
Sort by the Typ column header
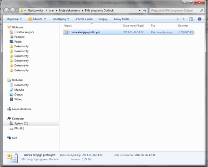coord(163,26)
